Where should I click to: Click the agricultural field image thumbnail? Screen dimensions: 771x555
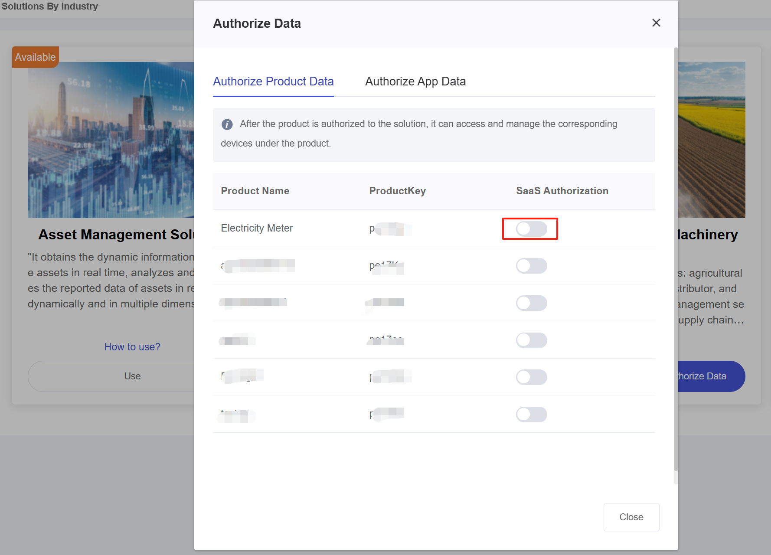pyautogui.click(x=712, y=140)
